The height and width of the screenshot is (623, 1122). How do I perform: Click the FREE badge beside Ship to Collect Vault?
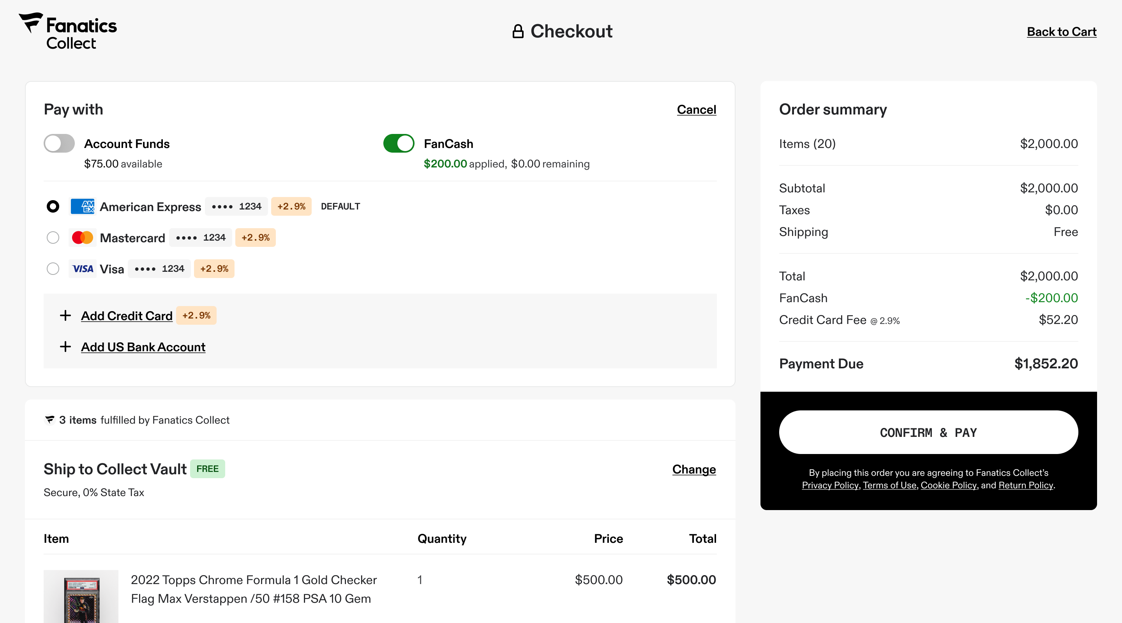[x=207, y=469]
